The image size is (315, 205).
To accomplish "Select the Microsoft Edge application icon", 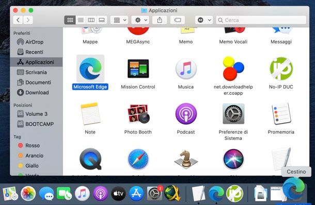I will tap(90, 69).
